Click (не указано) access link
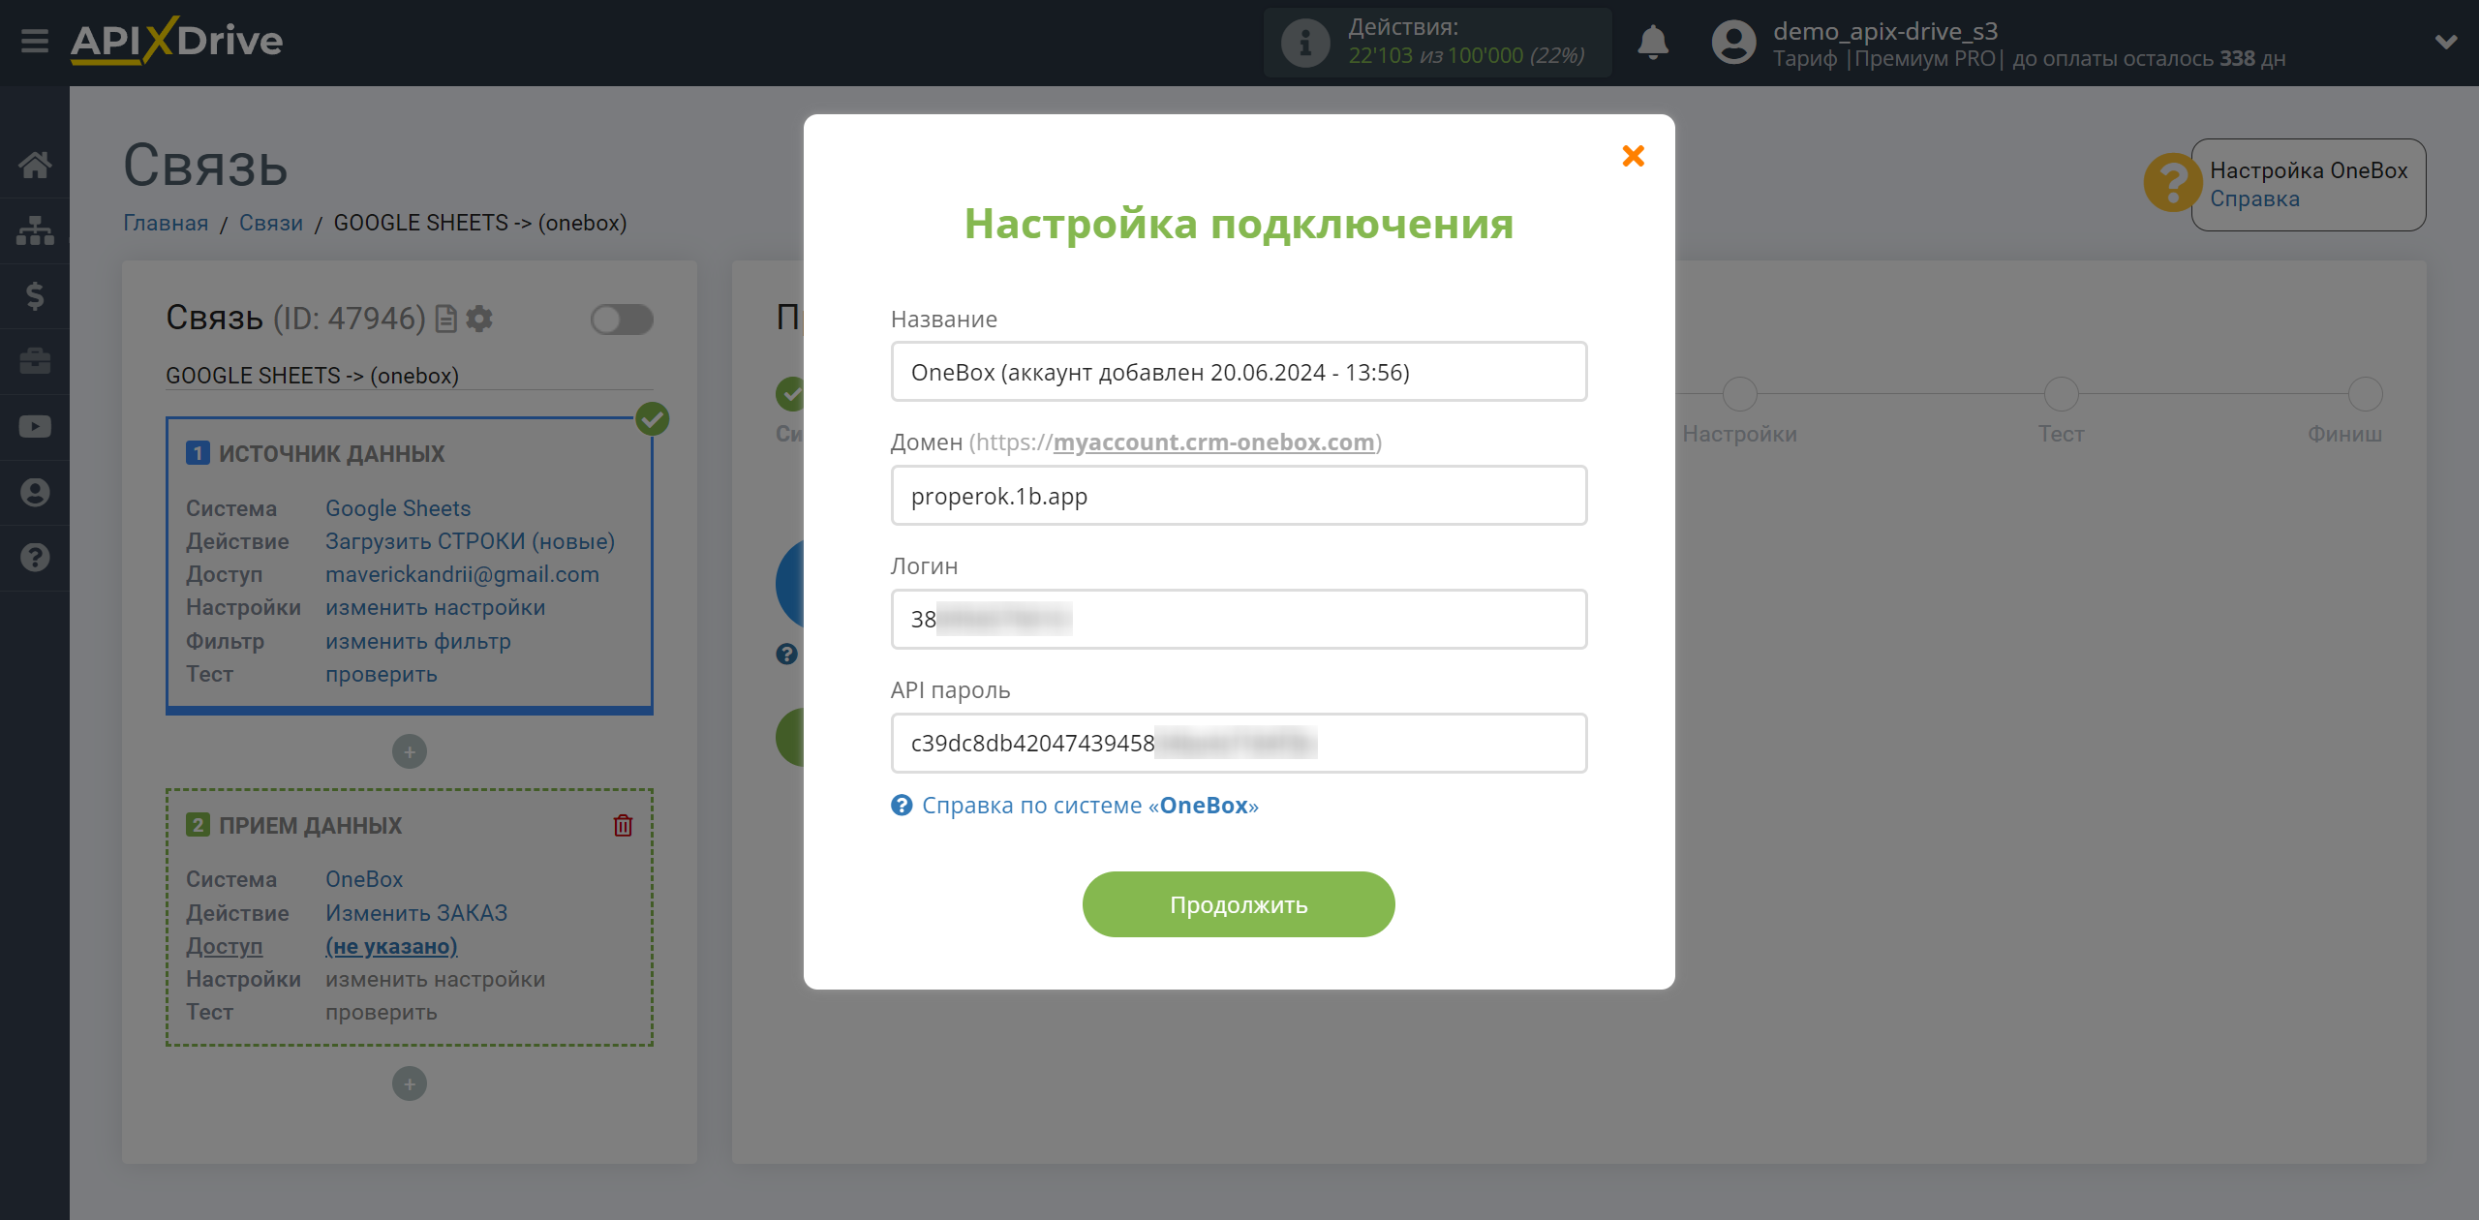The width and height of the screenshot is (2479, 1220). (x=391, y=946)
